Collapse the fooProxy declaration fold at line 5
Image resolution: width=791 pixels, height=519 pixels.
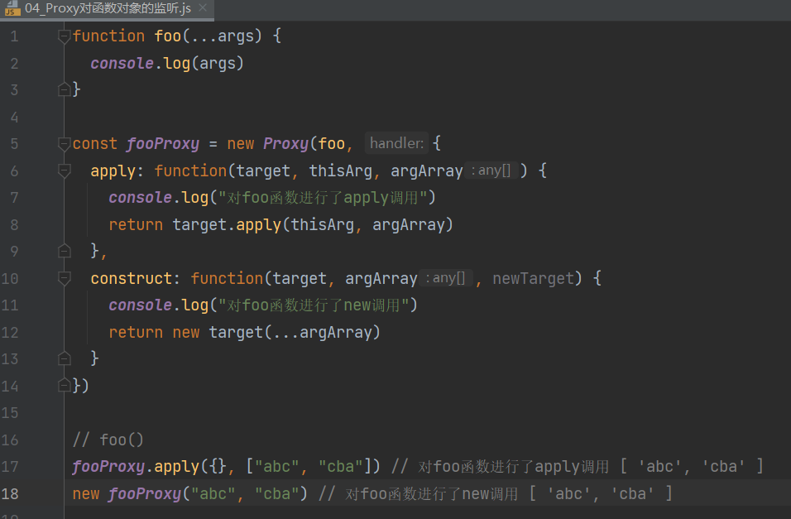[64, 144]
